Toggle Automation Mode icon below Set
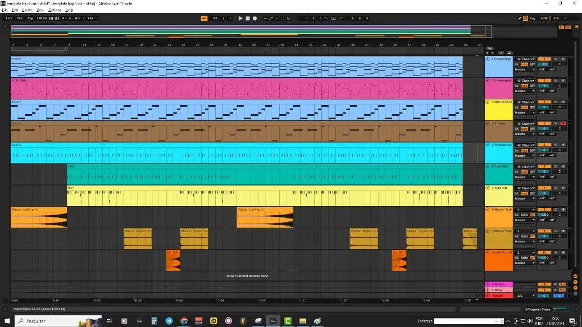This screenshot has height=327, width=582. 501,53
